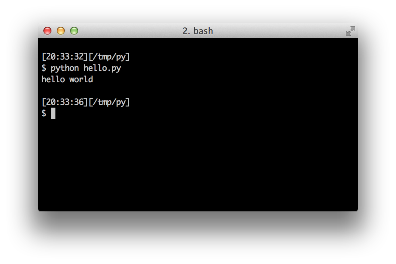Screen dimensions: 396x264
Task: Click the word "world" in the output line
Action: tap(81, 80)
